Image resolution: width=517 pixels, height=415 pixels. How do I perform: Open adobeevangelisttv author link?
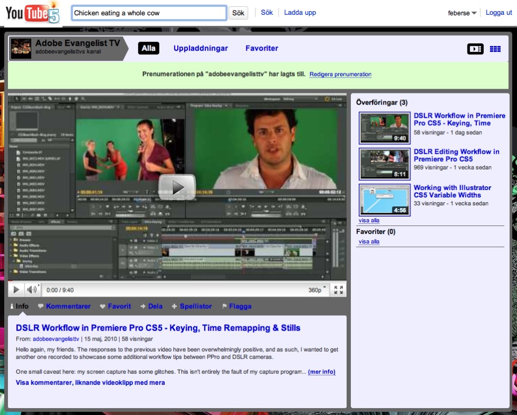[56, 339]
